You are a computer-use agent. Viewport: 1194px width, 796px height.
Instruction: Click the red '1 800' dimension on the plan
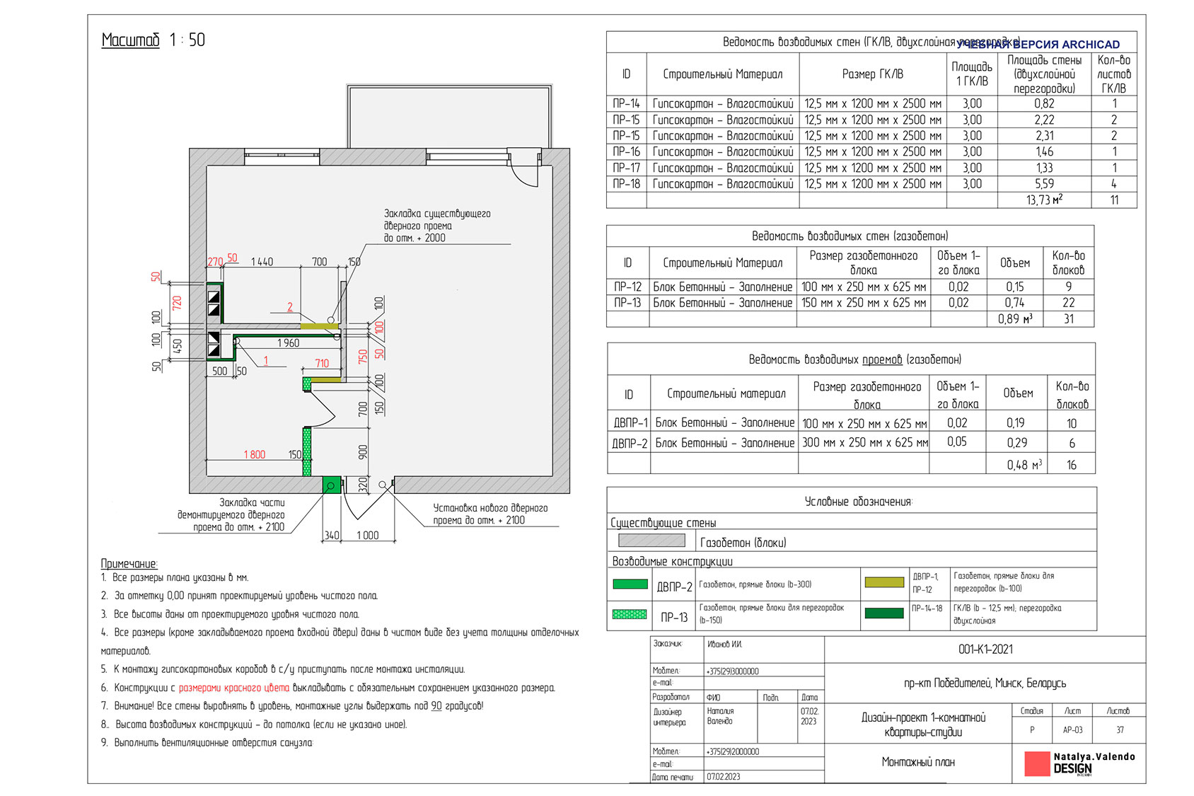point(255,455)
